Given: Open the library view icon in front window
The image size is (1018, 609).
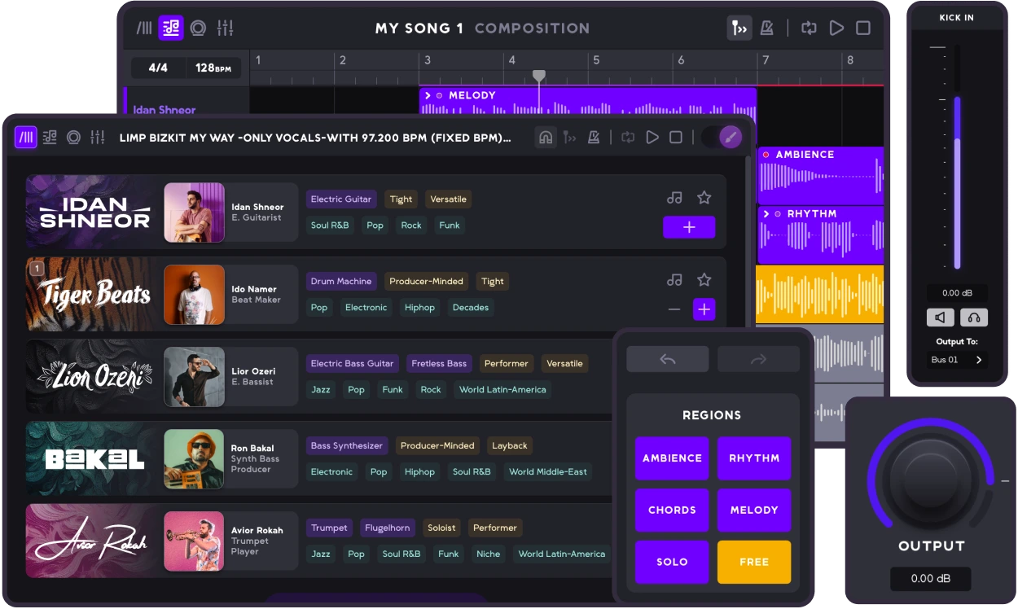Looking at the screenshot, I should click(x=26, y=138).
